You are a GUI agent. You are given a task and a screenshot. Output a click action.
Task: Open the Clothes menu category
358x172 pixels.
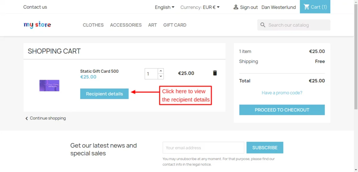coord(93,25)
